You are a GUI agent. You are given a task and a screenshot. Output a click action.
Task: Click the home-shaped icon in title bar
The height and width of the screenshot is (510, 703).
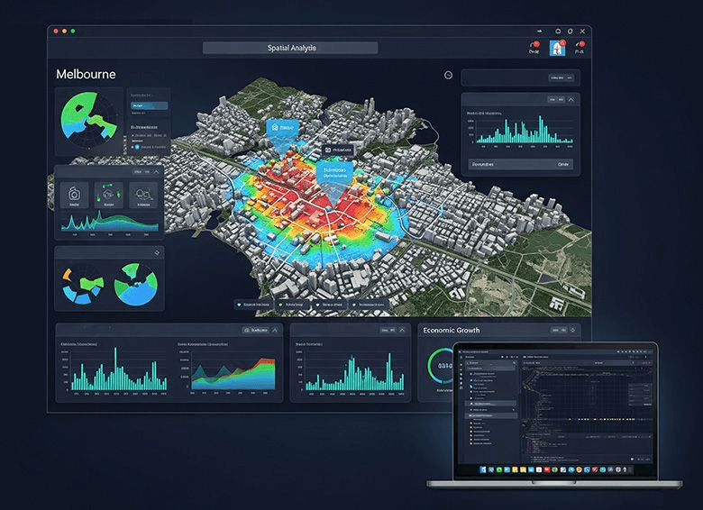point(558,32)
